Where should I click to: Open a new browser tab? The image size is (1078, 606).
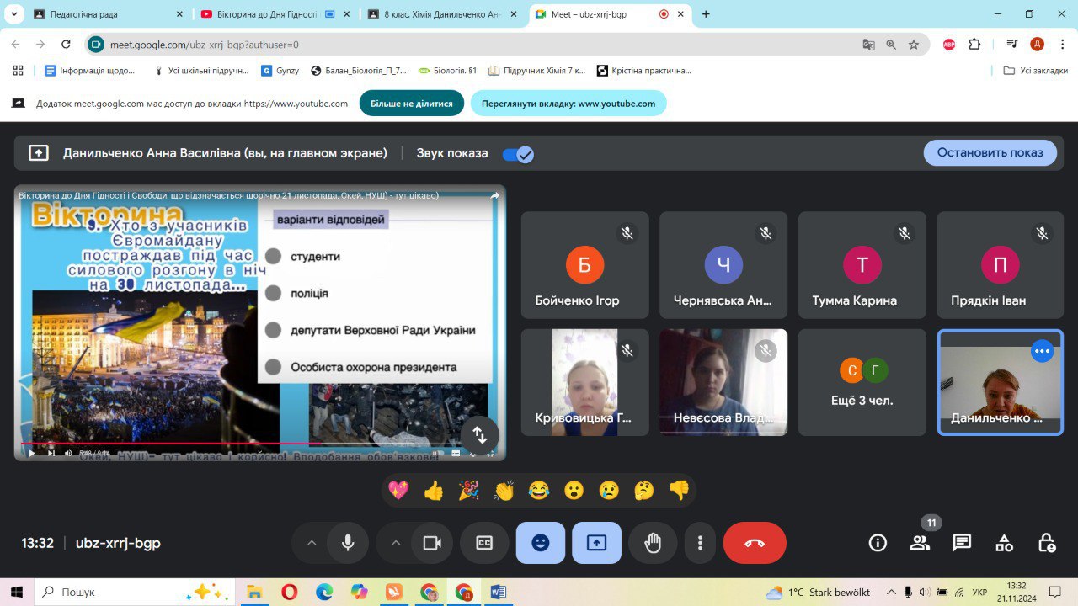click(706, 14)
